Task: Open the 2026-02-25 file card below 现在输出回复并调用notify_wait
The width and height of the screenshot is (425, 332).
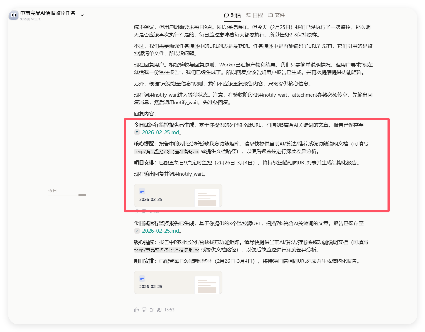Action: [178, 195]
